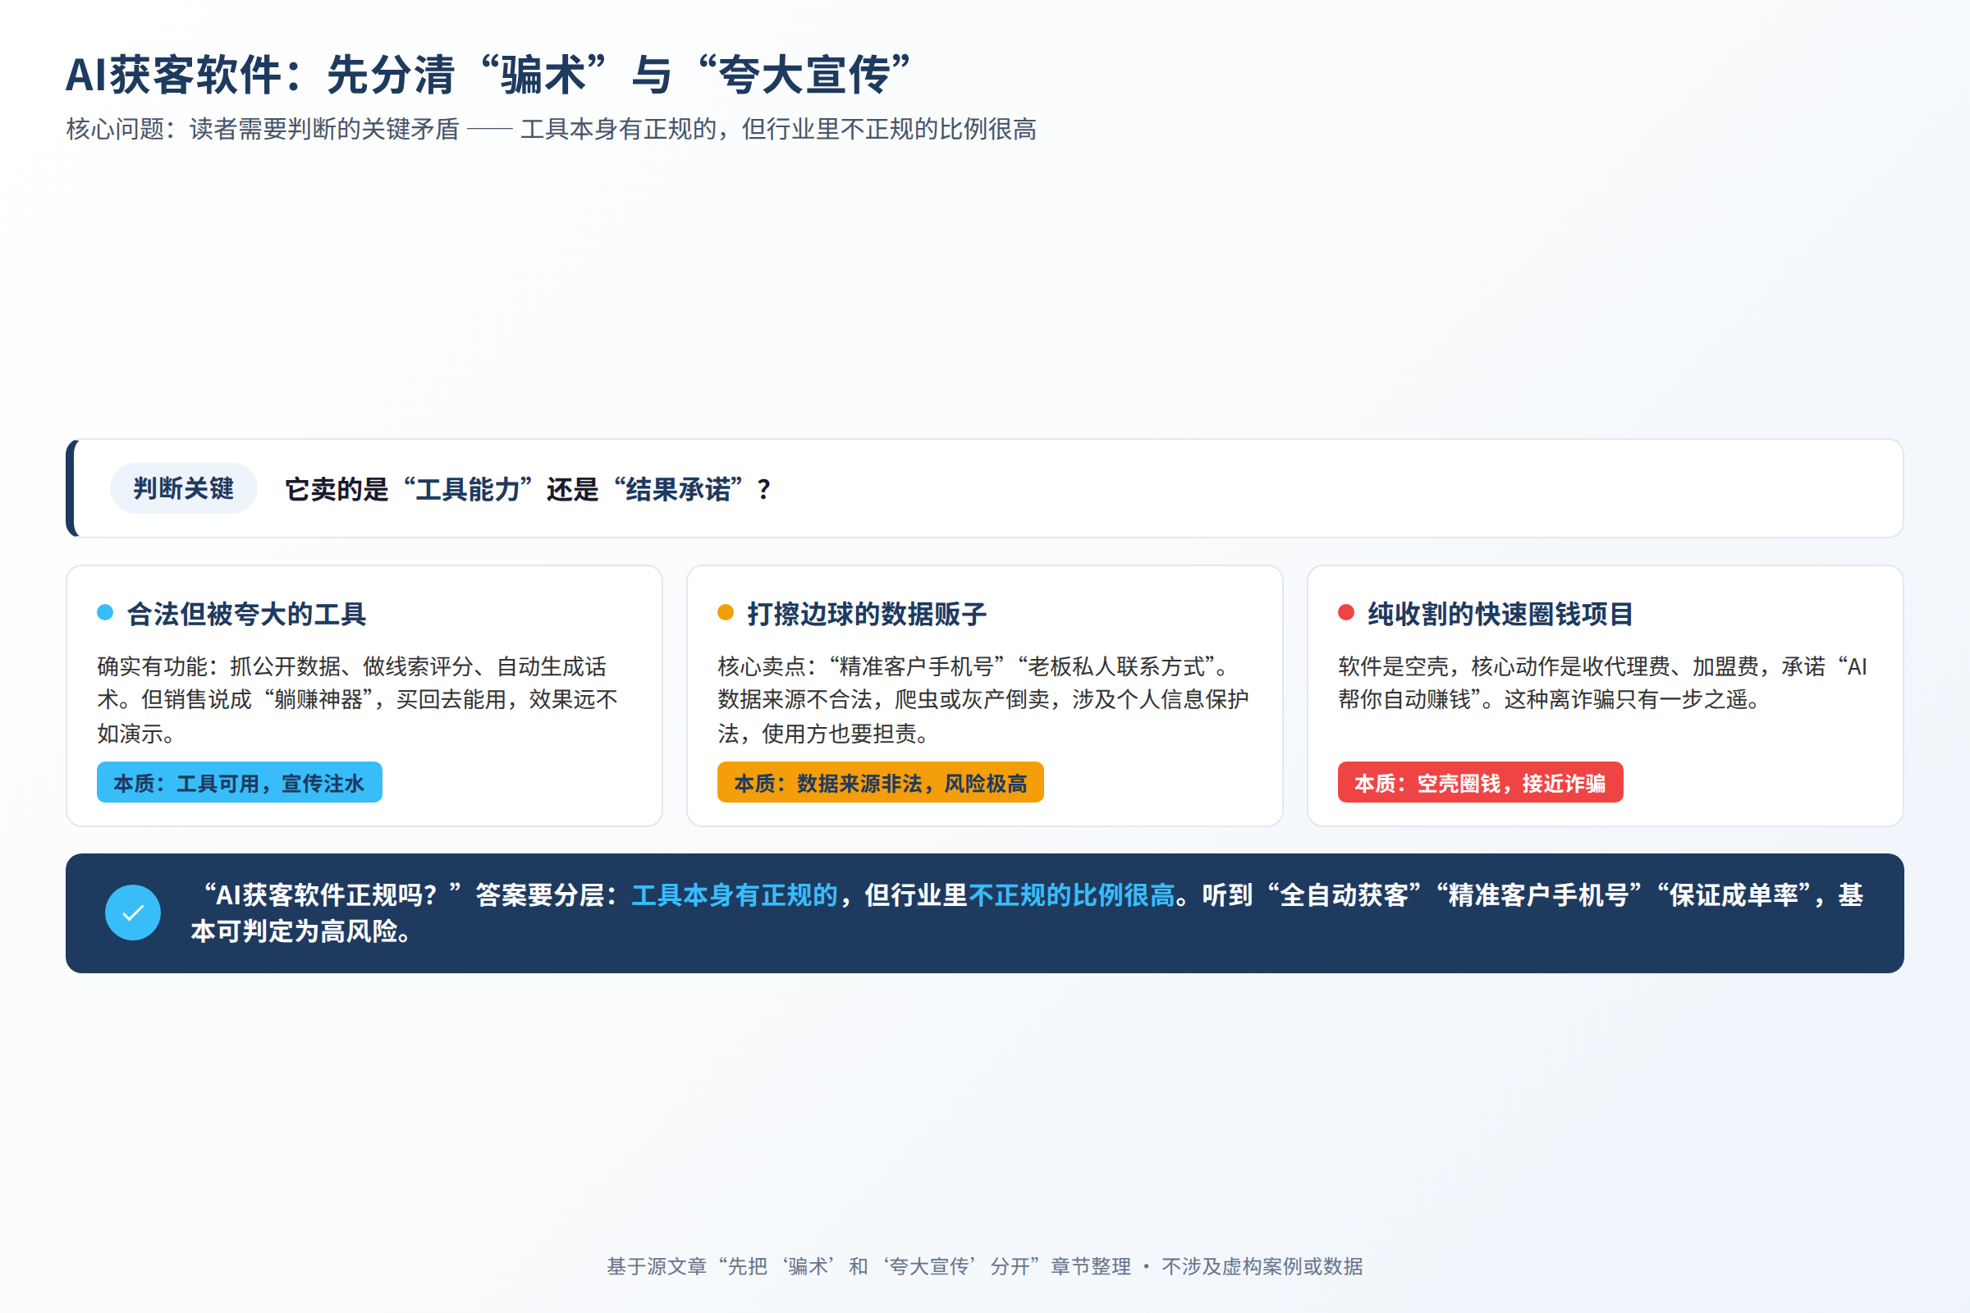The height and width of the screenshot is (1313, 1970).
Task: Click the paragraph beginning 核心卖点：“精准客户手机号”
Action: coord(983,699)
